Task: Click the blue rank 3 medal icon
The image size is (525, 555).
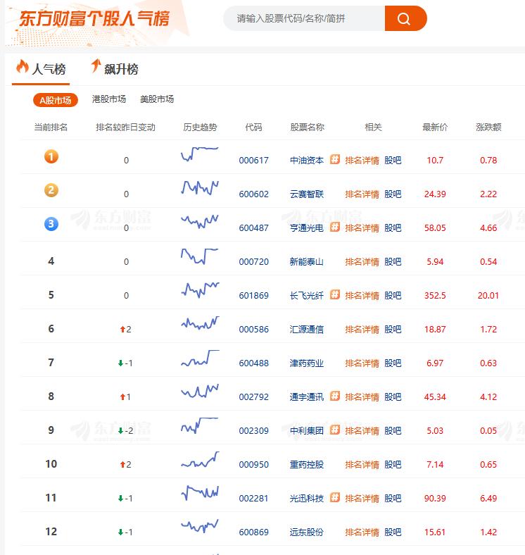Action: point(51,224)
